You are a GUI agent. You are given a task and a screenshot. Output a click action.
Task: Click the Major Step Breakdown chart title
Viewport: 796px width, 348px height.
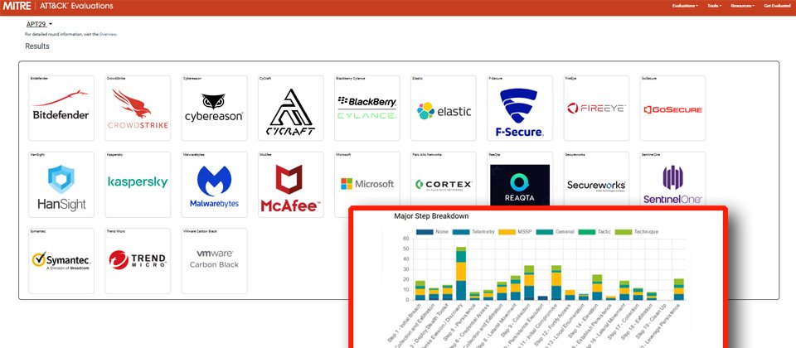pyautogui.click(x=431, y=216)
